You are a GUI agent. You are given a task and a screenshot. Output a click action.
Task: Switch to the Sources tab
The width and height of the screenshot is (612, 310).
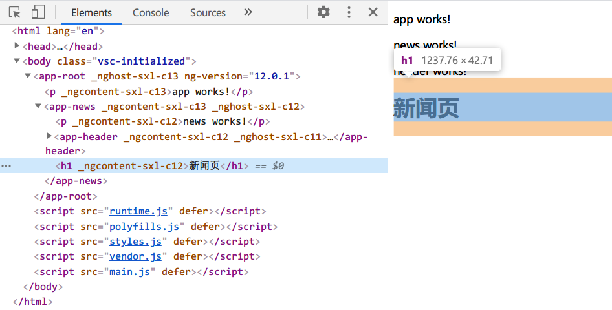pos(208,12)
